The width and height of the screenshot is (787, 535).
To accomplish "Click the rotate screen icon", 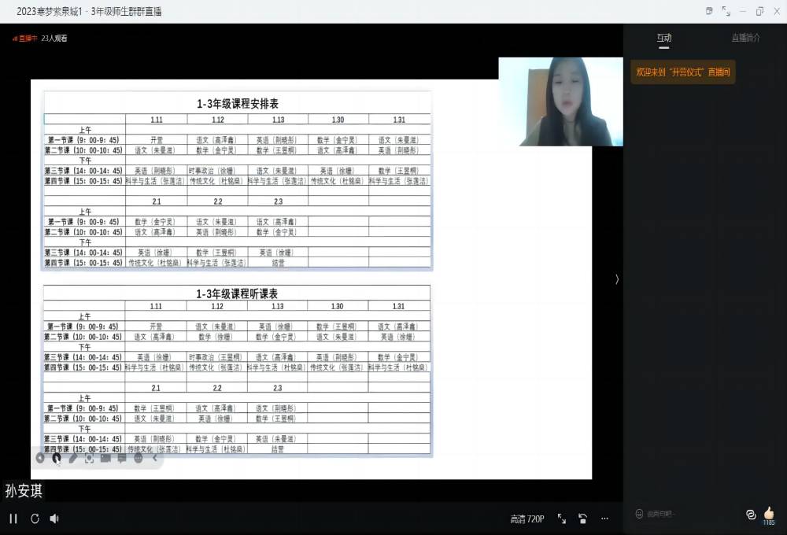I will coord(582,518).
